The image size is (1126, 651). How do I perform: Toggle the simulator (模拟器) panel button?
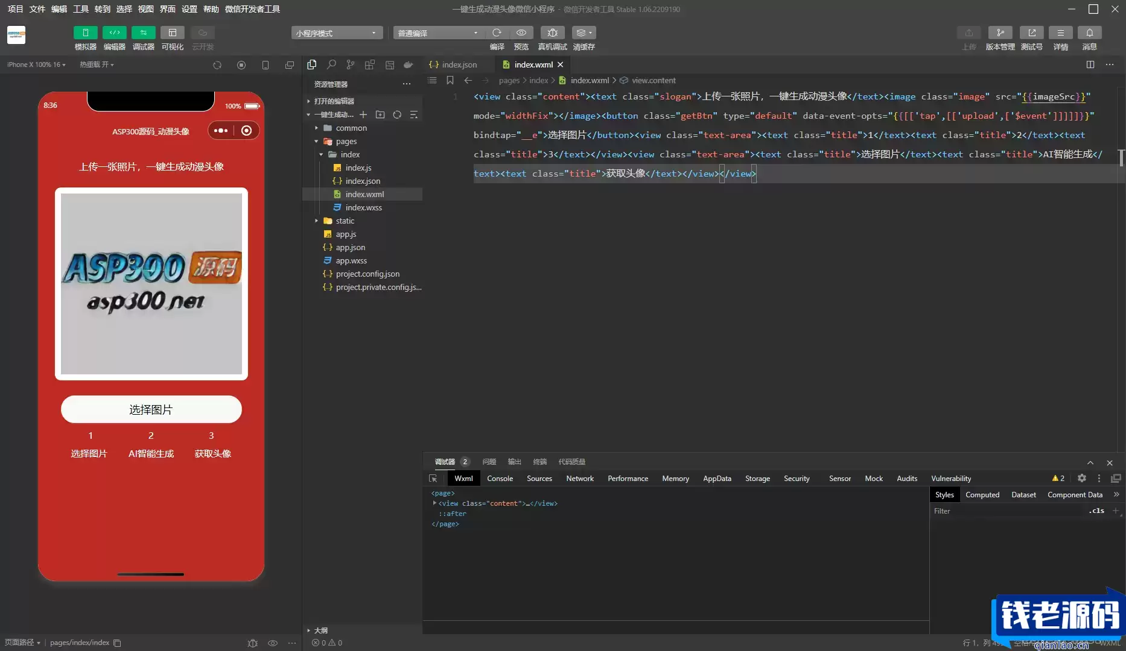pos(85,33)
